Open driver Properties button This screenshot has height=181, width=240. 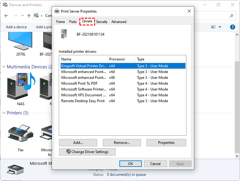[x=166, y=143]
